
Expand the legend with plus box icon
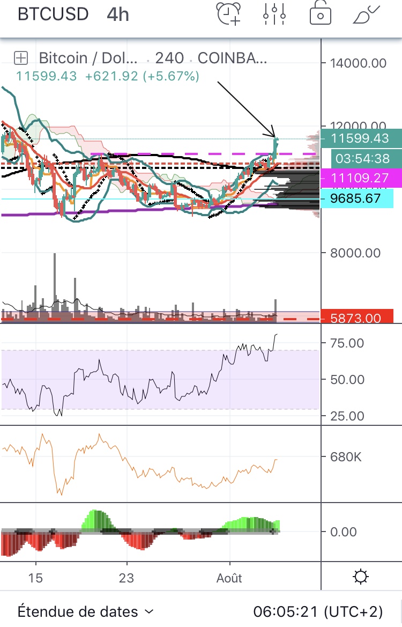[21, 58]
